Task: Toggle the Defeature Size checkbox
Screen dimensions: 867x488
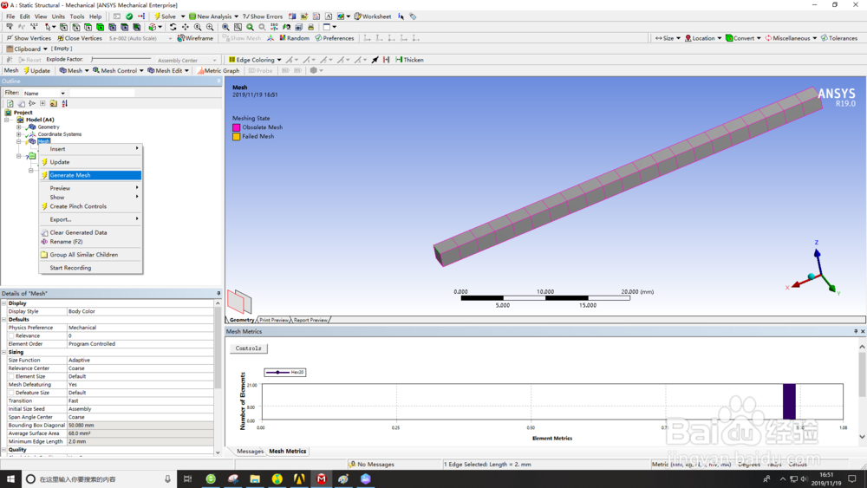Action: [11, 393]
